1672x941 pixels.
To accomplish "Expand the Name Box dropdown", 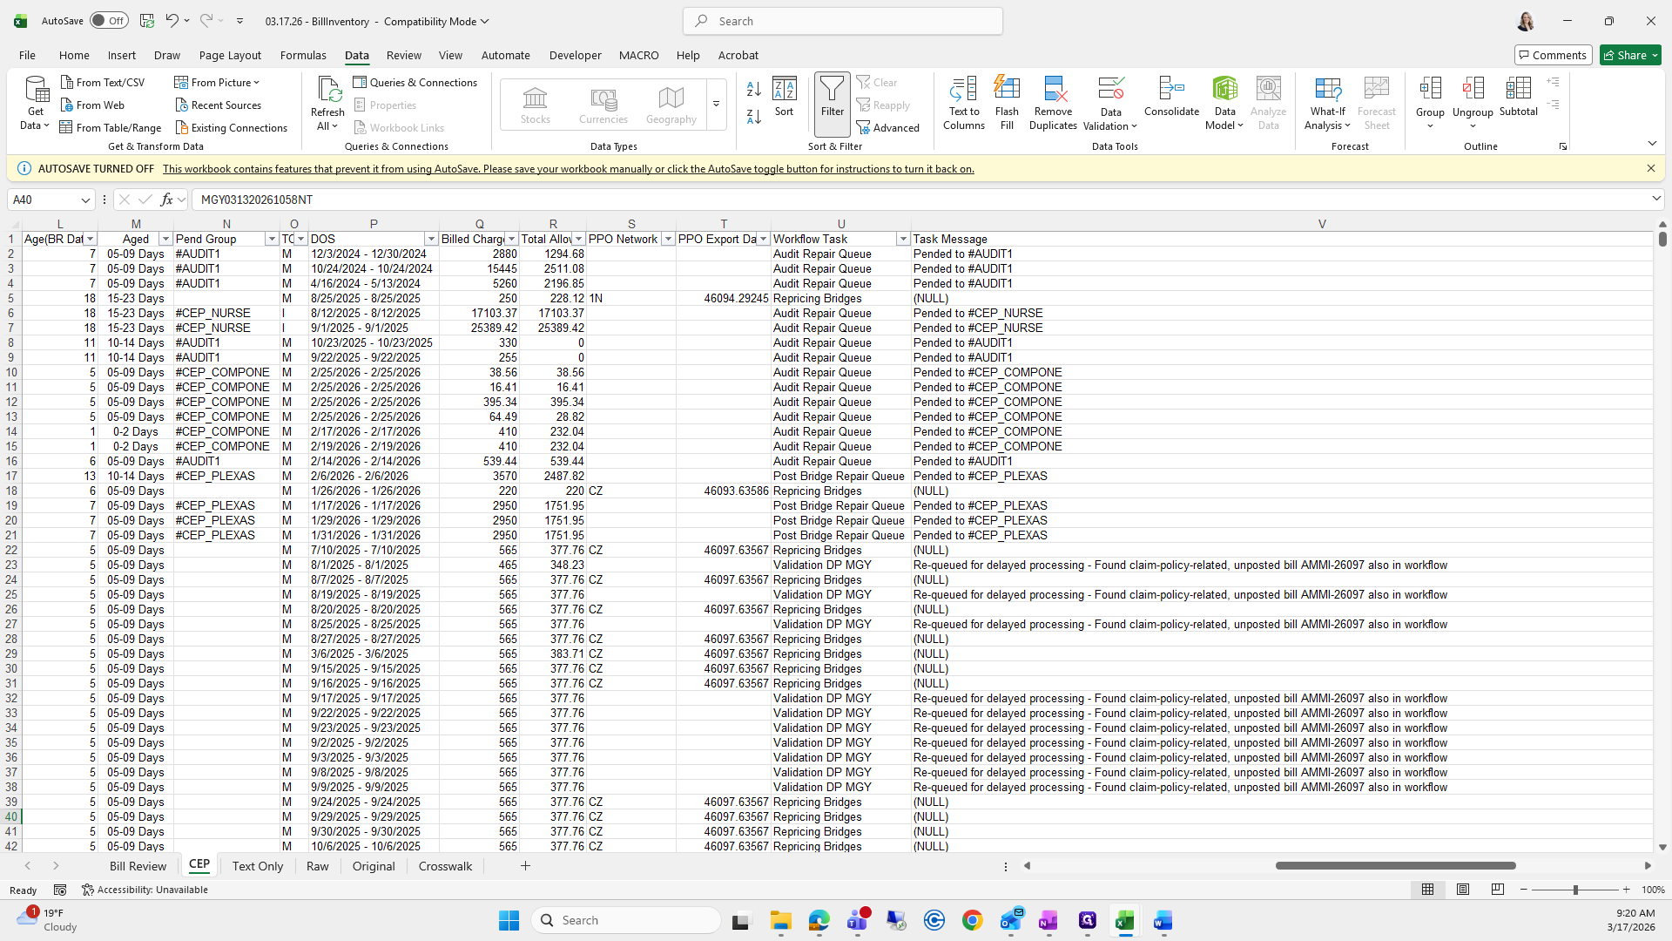I will 85,200.
